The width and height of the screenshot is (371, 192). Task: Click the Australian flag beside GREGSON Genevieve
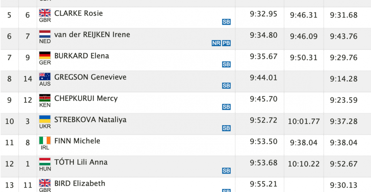point(45,76)
